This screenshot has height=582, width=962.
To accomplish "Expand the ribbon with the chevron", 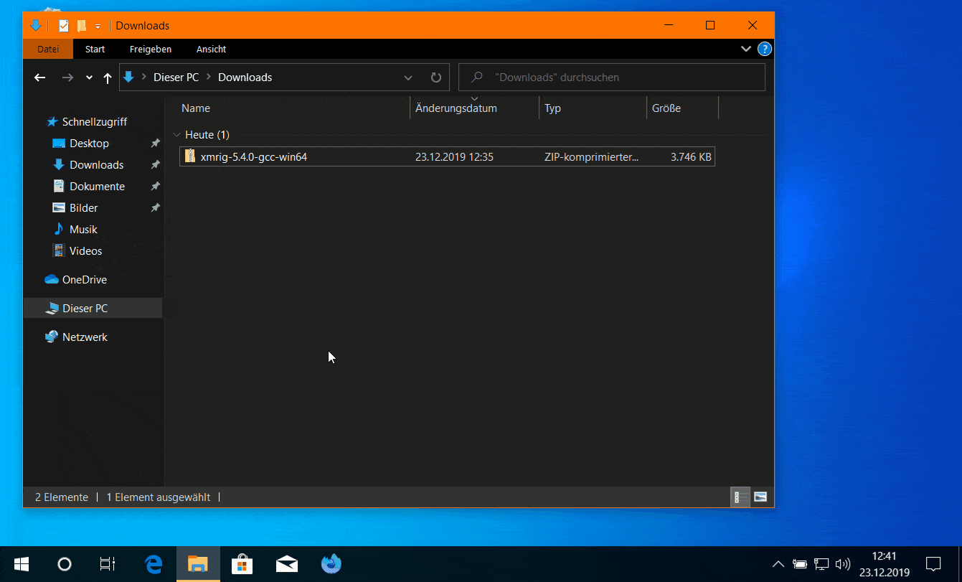I will (x=746, y=49).
